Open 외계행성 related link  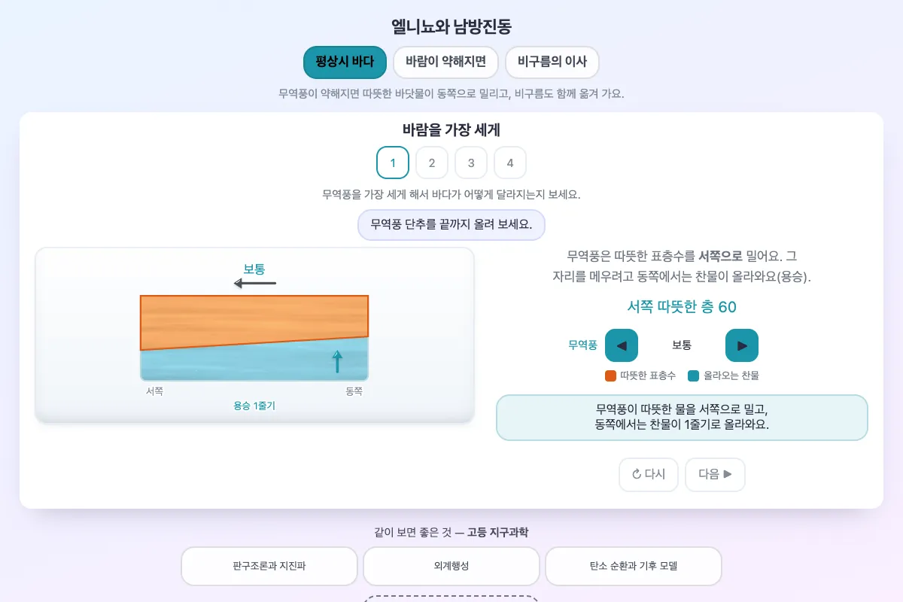coord(451,566)
